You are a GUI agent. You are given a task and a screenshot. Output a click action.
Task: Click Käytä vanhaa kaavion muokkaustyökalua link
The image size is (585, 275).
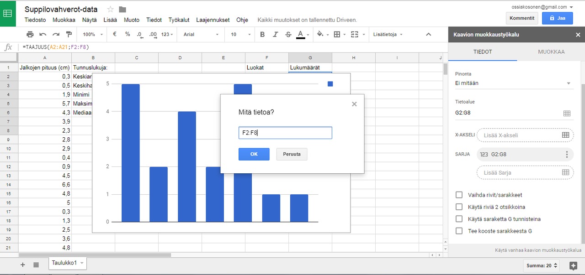coord(538,250)
